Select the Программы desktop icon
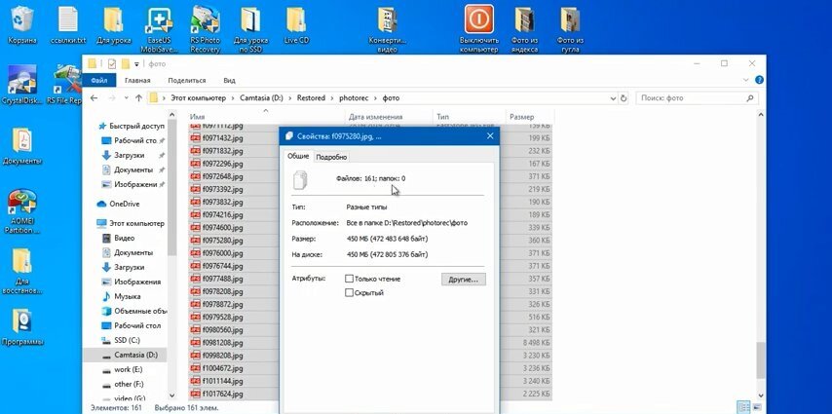 22,326
